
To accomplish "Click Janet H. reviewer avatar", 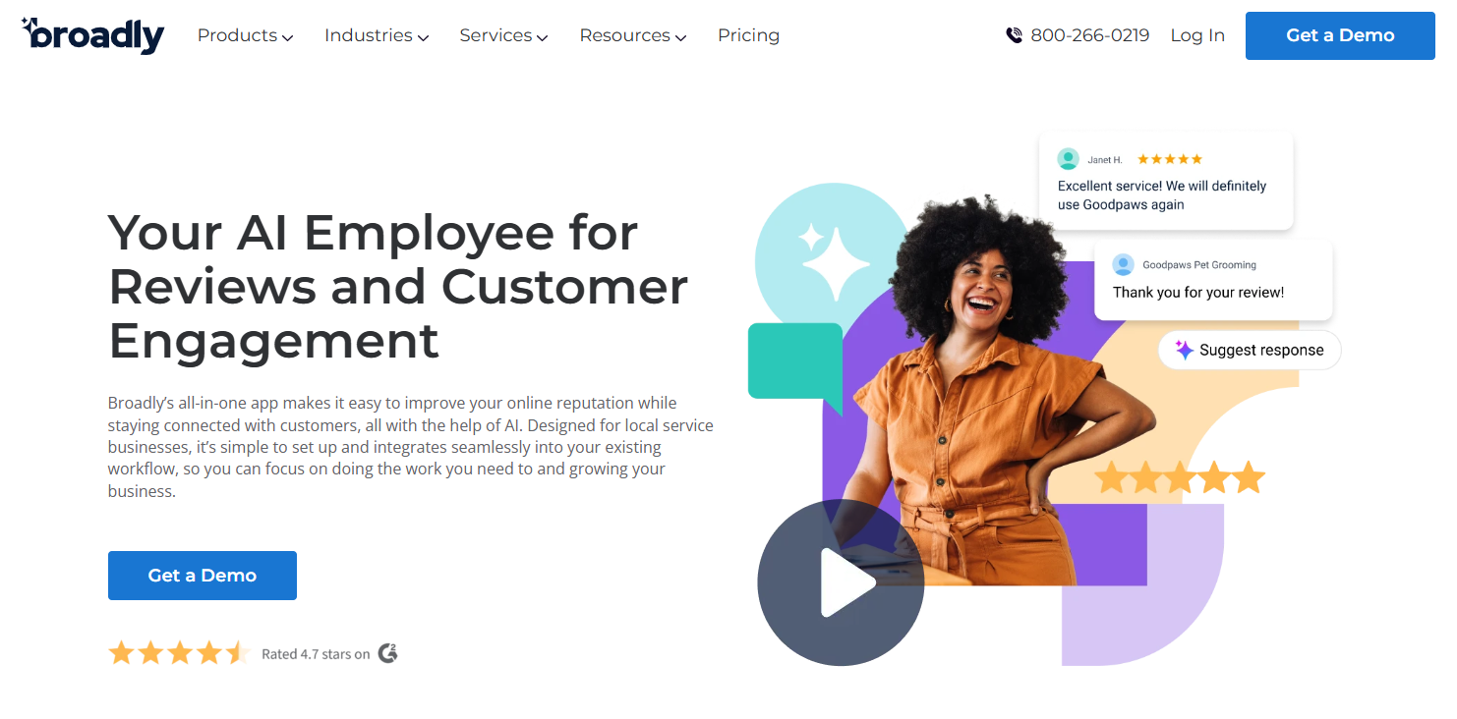I will point(1068,159).
